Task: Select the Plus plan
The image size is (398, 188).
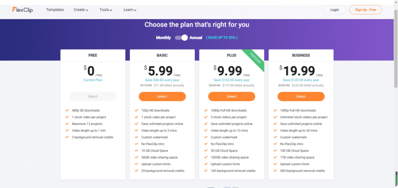Action: pos(232,96)
